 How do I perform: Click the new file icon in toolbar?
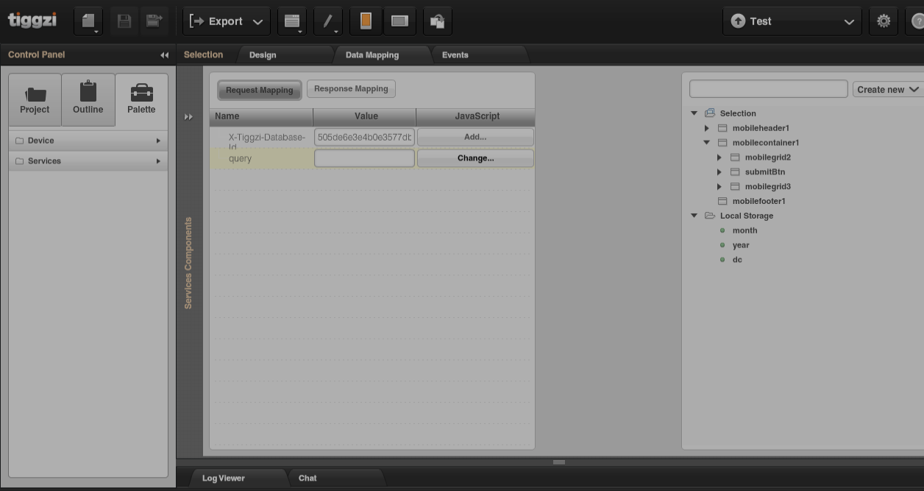(x=88, y=21)
